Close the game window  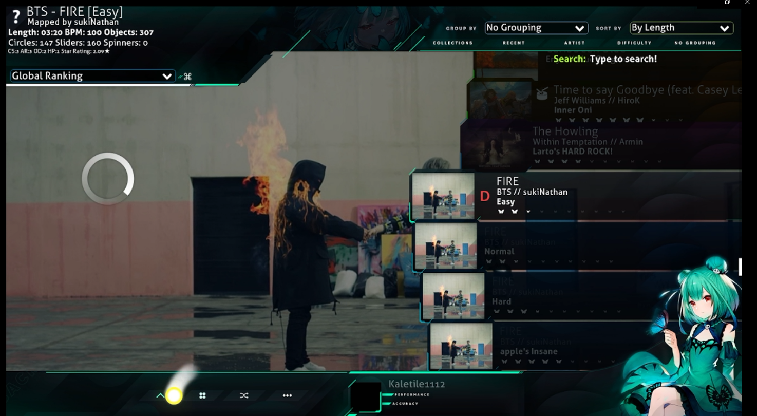pos(747,3)
